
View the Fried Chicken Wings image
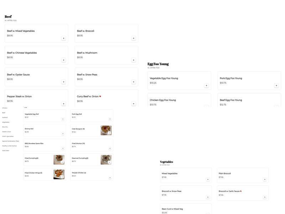(58, 174)
